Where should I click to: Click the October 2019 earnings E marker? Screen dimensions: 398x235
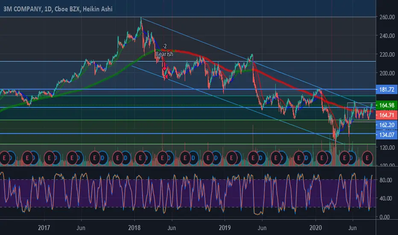pyautogui.click(x=299, y=158)
